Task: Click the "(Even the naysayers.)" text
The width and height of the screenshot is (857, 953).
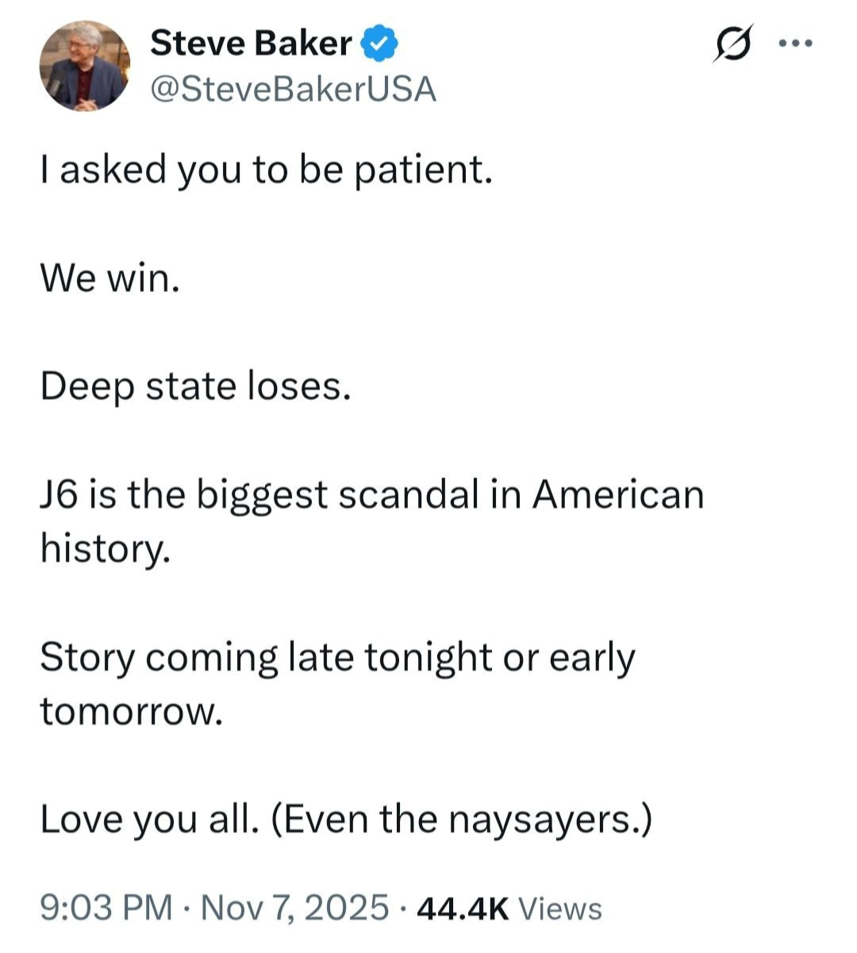Action: [x=461, y=819]
